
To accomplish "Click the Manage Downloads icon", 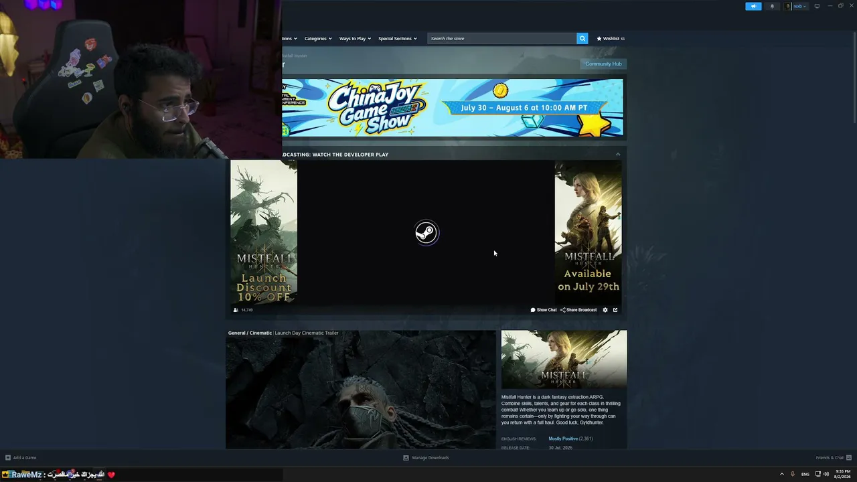I will [x=406, y=458].
